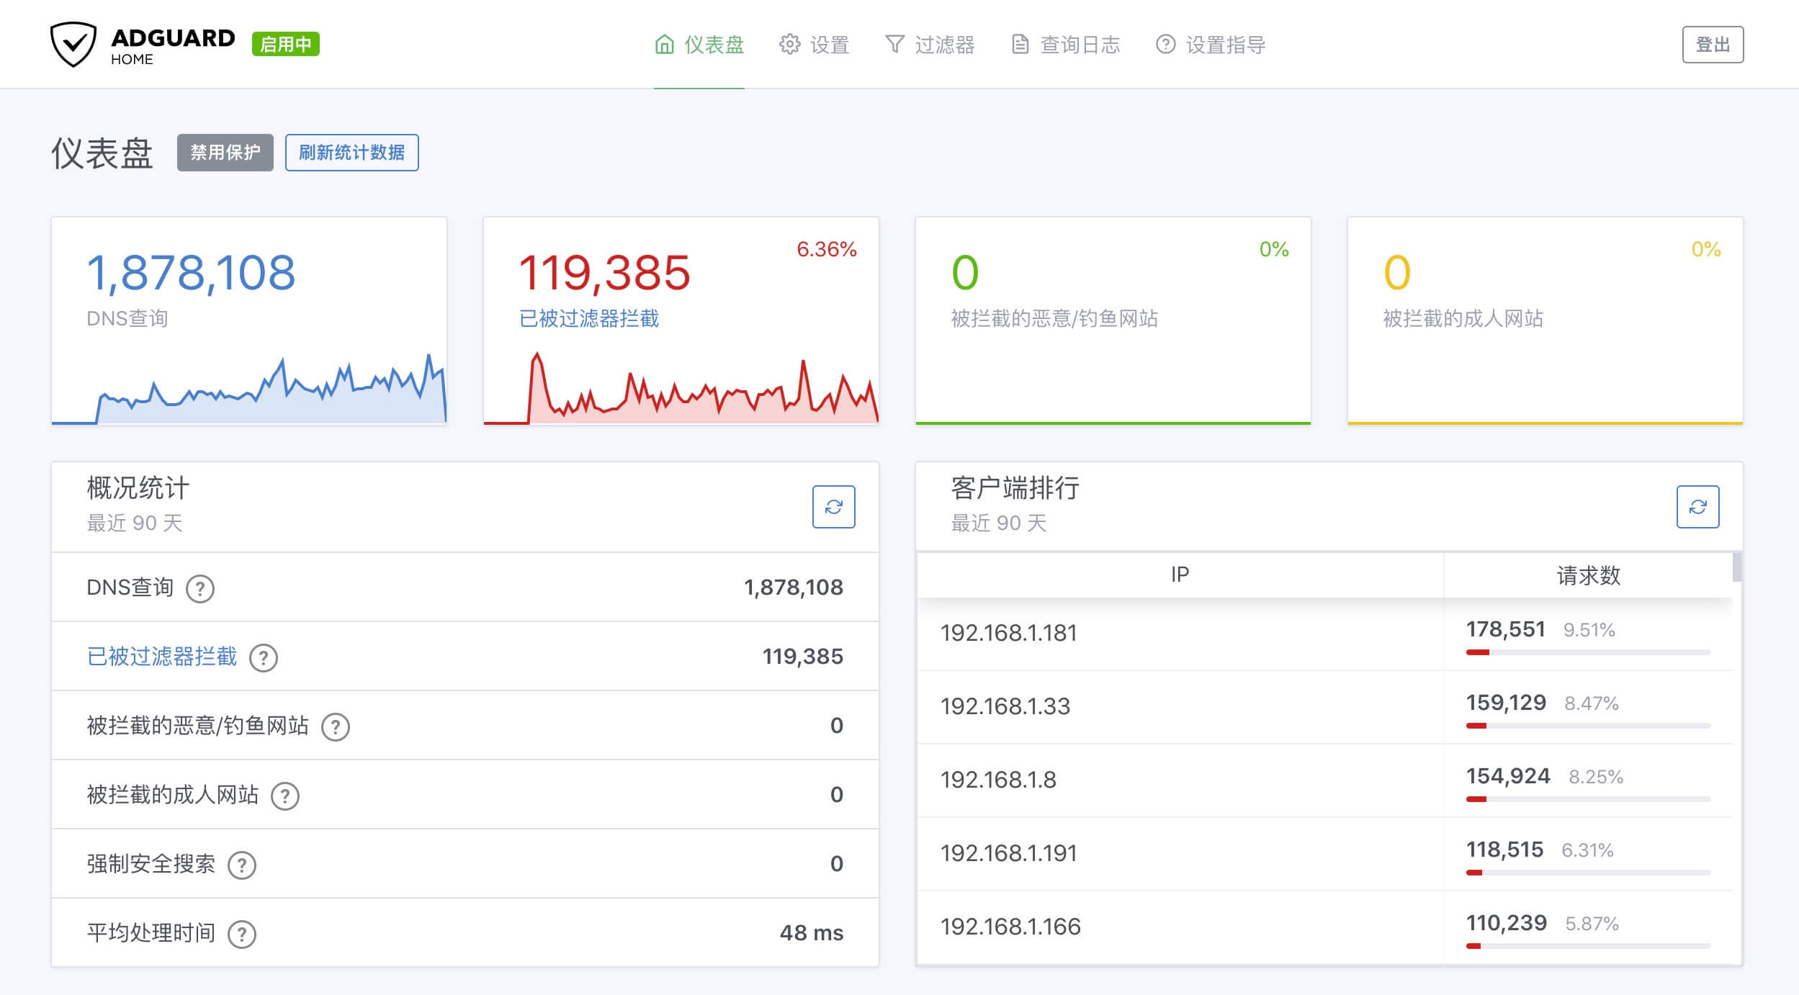Click the client ranking table scrollbar
This screenshot has width=1799, height=995.
(1737, 567)
